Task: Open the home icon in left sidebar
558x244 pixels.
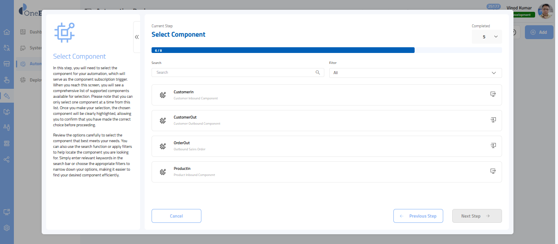Action: pos(7,32)
